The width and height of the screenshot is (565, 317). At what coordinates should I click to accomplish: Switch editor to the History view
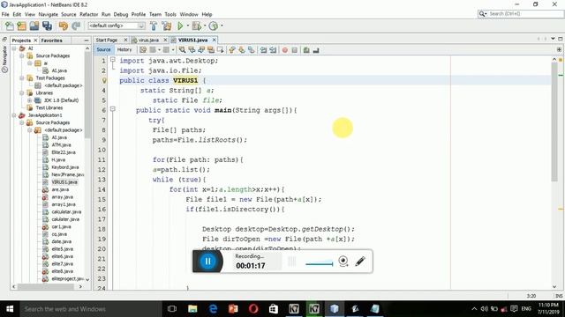124,49
